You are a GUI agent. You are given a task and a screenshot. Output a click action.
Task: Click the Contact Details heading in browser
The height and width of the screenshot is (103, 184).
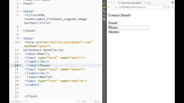(120, 15)
